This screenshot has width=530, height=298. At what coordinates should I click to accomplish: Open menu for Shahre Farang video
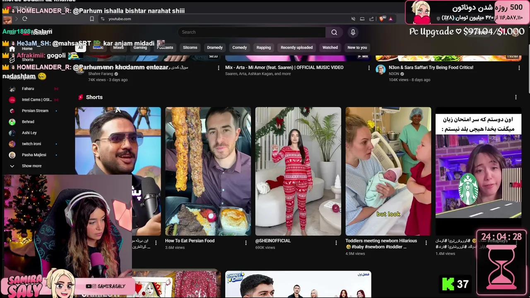pos(219,68)
